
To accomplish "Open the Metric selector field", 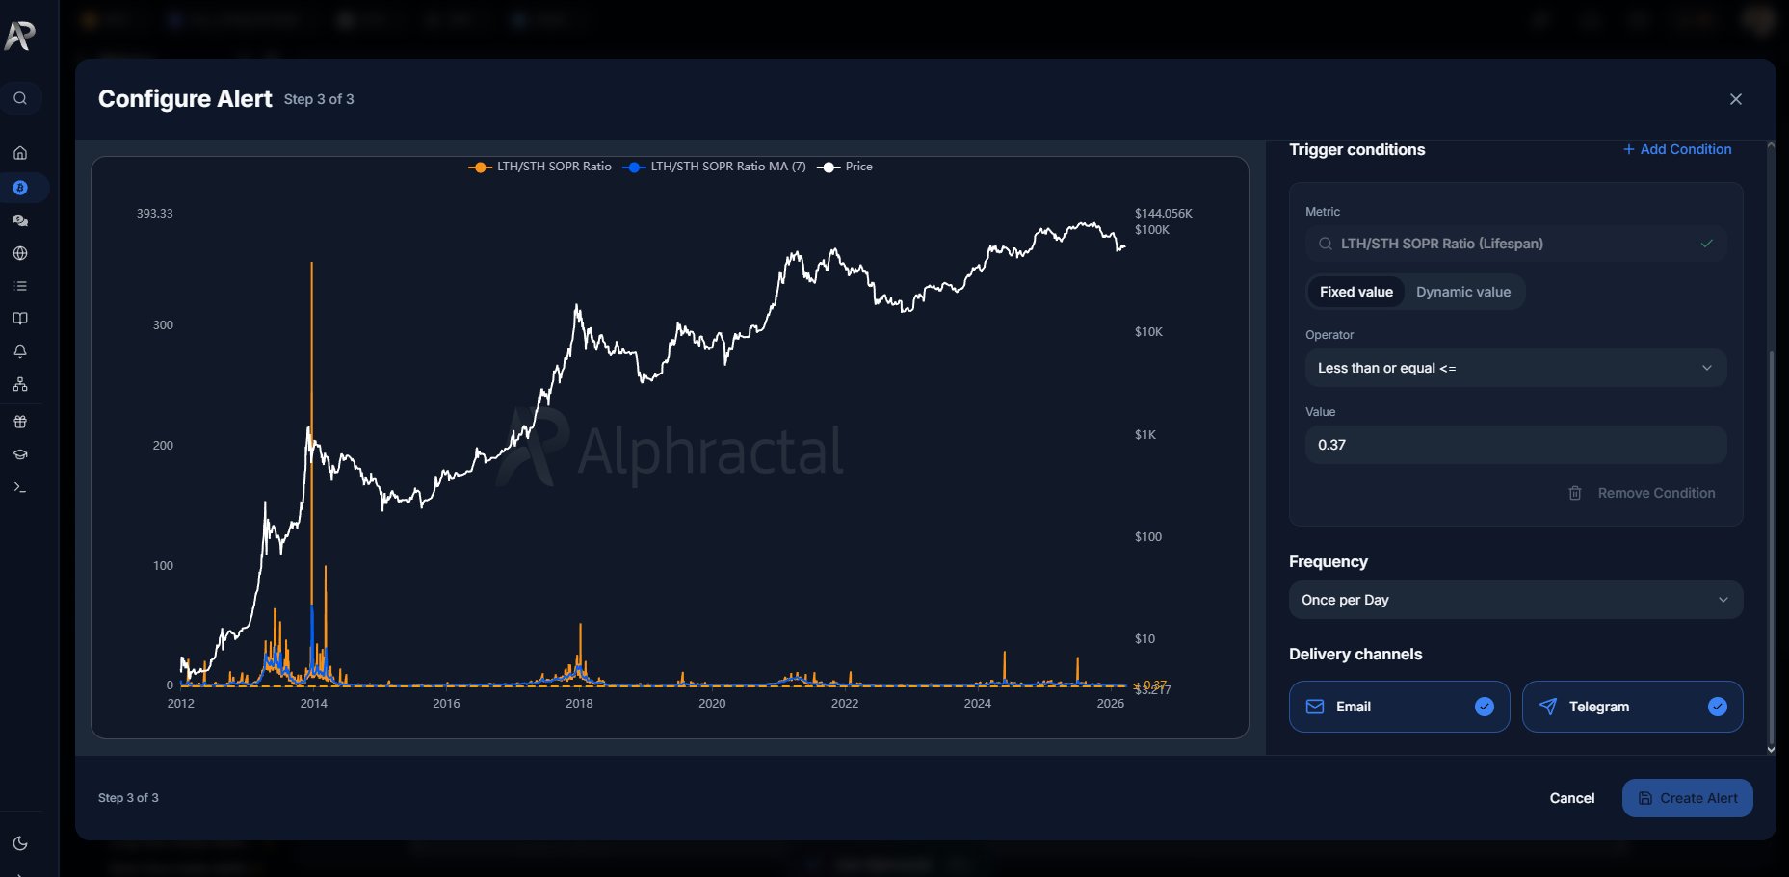I will (1515, 244).
